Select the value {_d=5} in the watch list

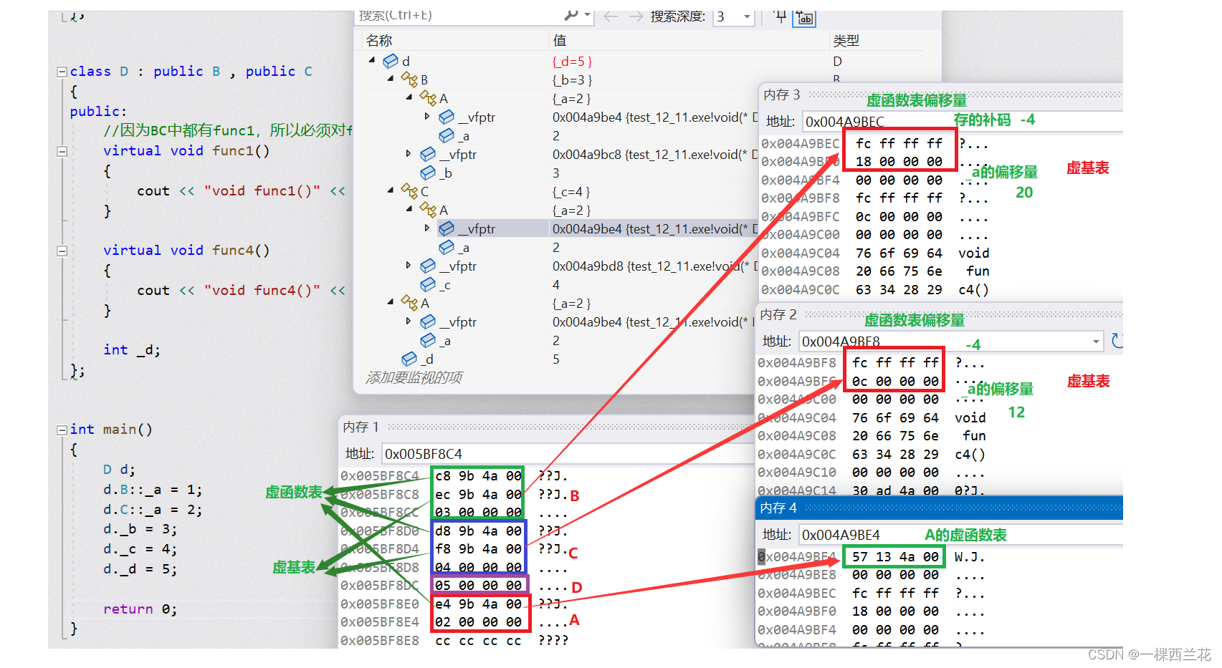[572, 62]
